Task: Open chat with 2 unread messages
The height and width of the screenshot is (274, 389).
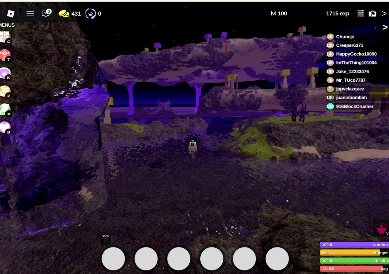Action: coord(46,13)
